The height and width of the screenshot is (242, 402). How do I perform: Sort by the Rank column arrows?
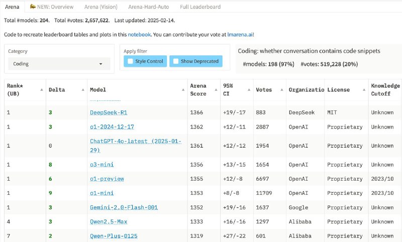pos(41,90)
